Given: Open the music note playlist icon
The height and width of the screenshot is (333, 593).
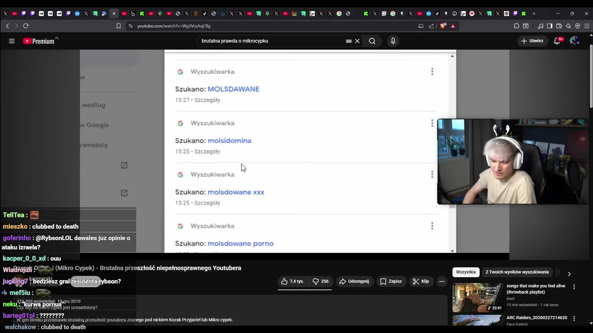Looking at the screenshot, I should pyautogui.click(x=541, y=26).
